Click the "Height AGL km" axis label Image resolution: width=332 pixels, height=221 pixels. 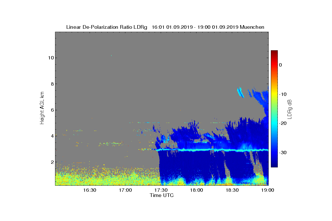[x=42, y=109]
